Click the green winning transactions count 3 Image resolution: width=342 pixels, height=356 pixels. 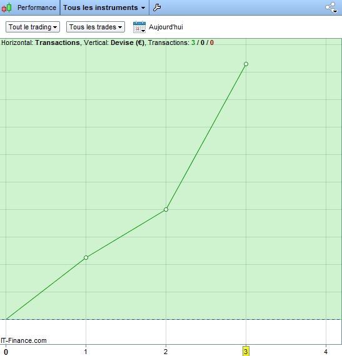click(193, 42)
